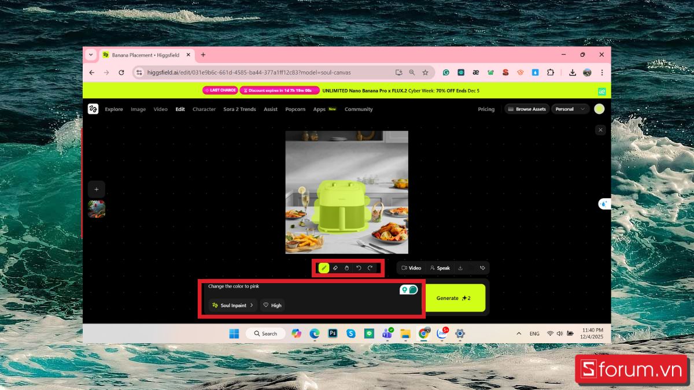Go to the Community menu item
Screen dimensions: 694x390
click(x=359, y=109)
